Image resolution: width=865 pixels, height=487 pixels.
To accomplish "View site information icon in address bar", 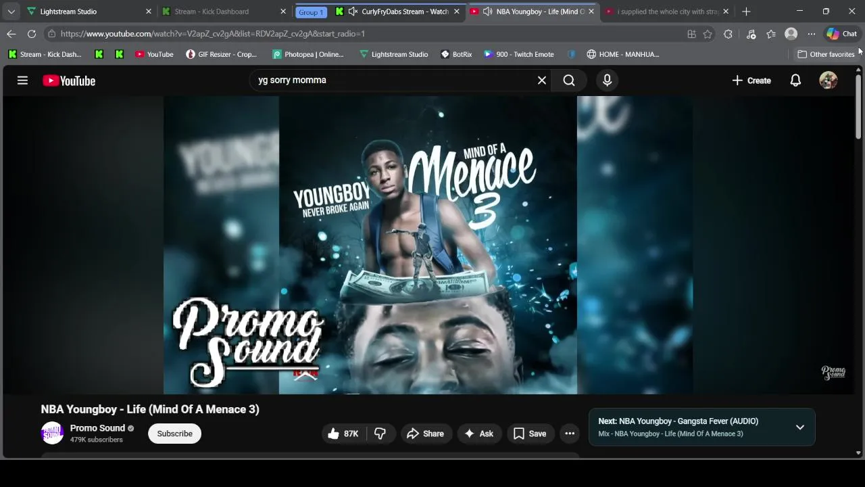I will point(51,34).
